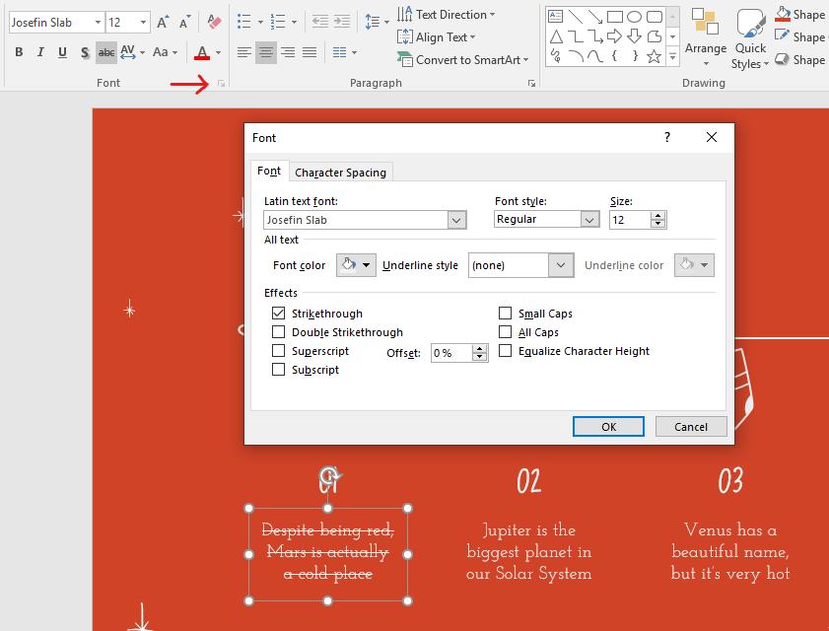The image size is (829, 631).
Task: Click the Cancel button
Action: click(x=690, y=426)
